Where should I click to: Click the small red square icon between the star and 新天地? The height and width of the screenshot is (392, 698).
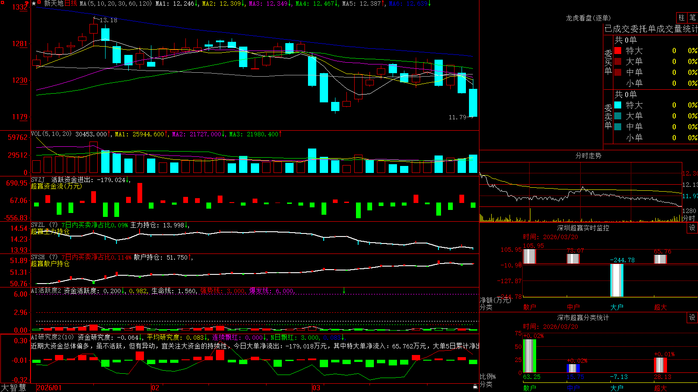[x=40, y=2]
